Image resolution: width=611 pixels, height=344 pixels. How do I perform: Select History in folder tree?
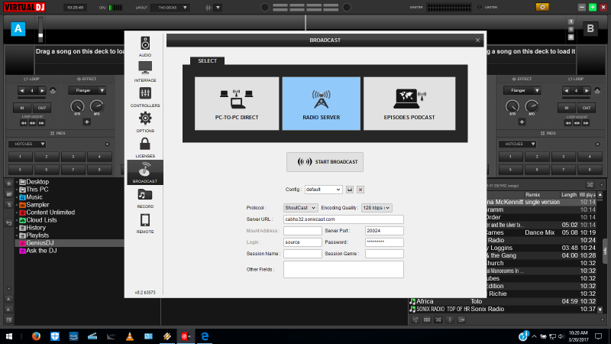(x=36, y=228)
